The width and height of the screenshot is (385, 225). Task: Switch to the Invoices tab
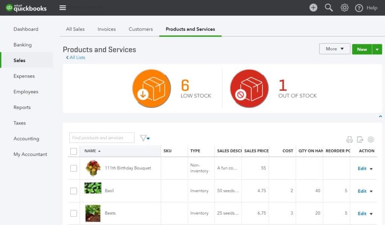(106, 29)
